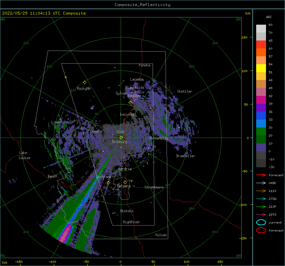Click the Sundre town label

pos(96,131)
